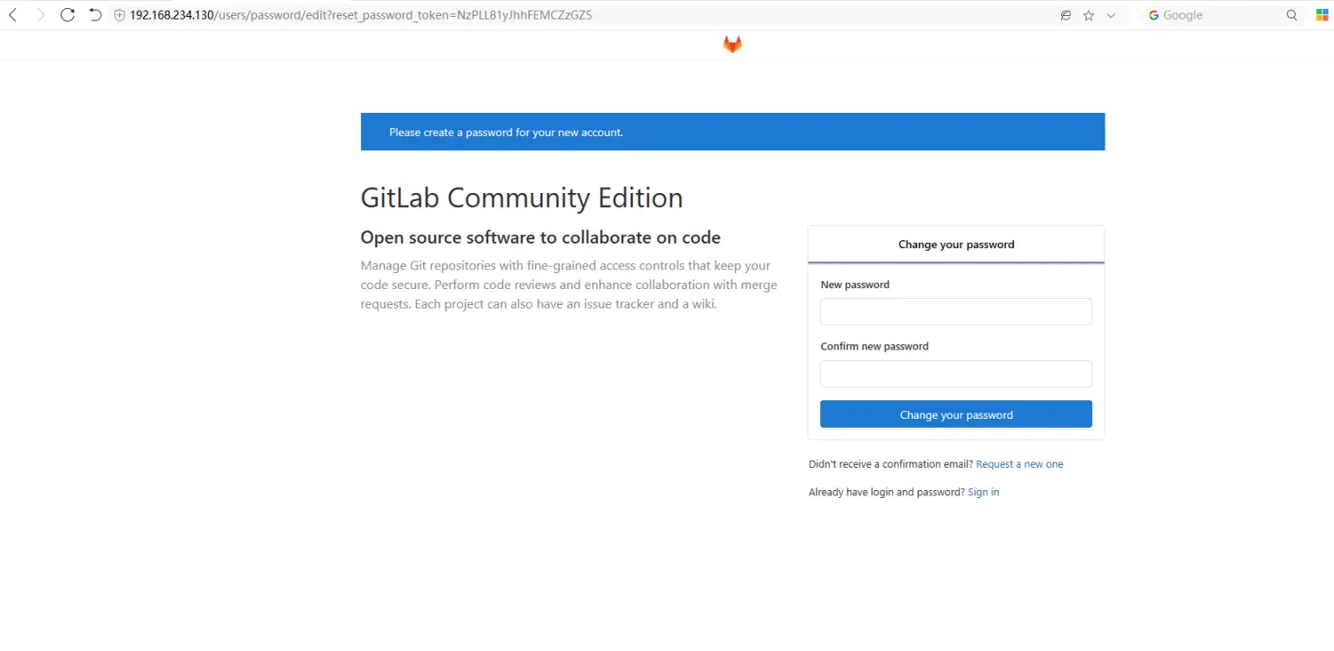1334x651 pixels.
Task: Click the Request a new one link
Action: (1019, 463)
